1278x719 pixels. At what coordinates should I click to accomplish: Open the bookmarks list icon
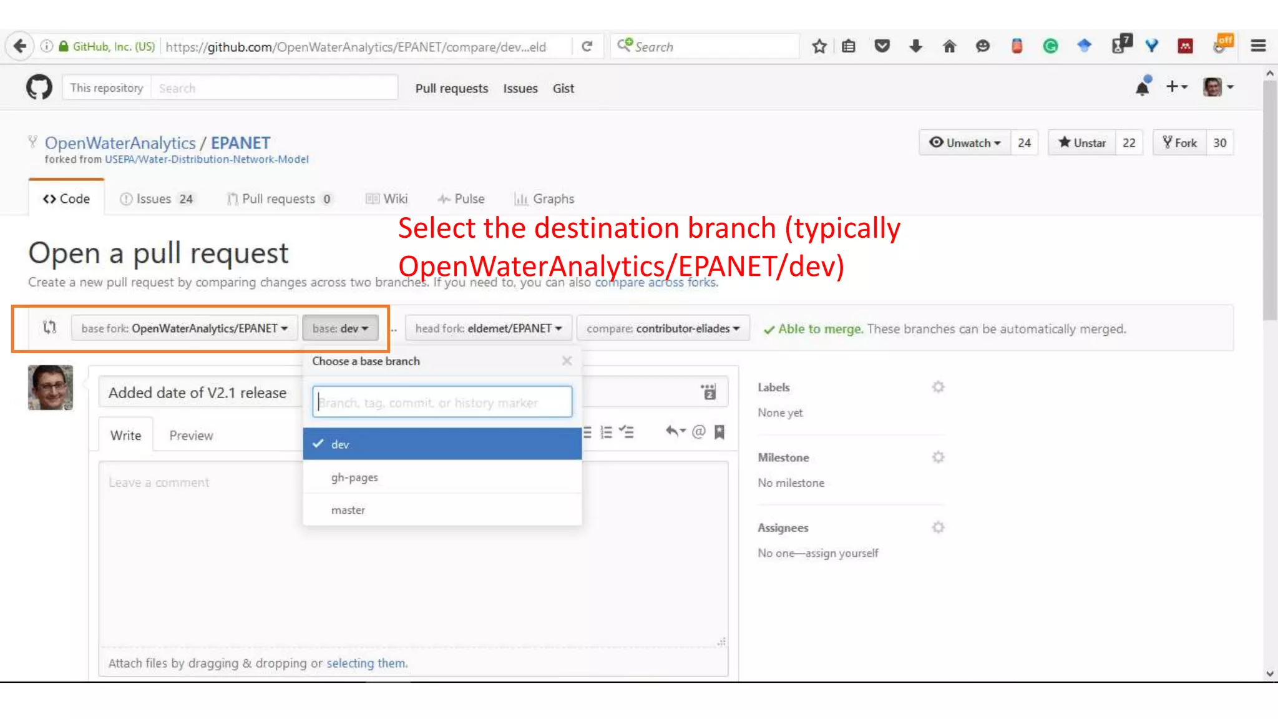point(849,46)
